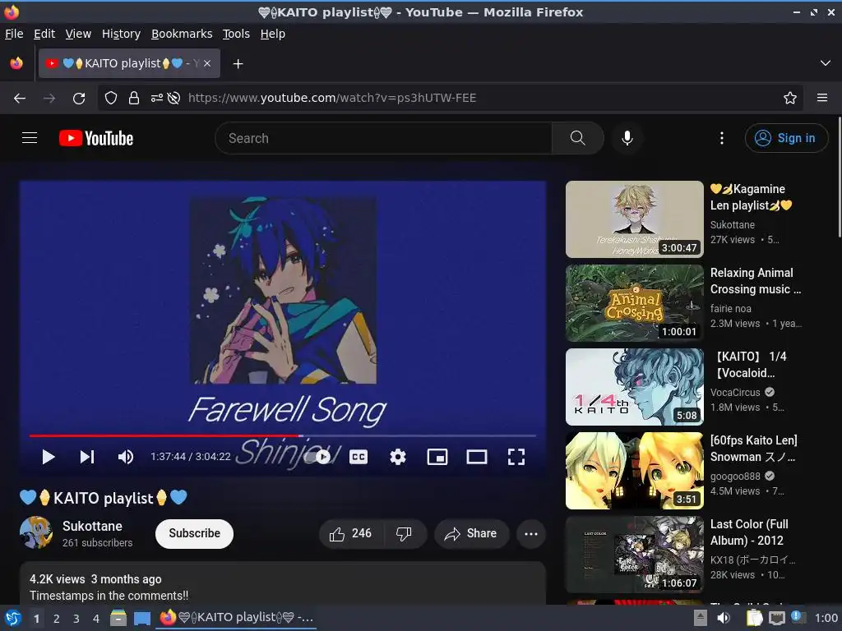The width and height of the screenshot is (842, 631).
Task: Play the paused KAITO playlist video
Action: [49, 457]
